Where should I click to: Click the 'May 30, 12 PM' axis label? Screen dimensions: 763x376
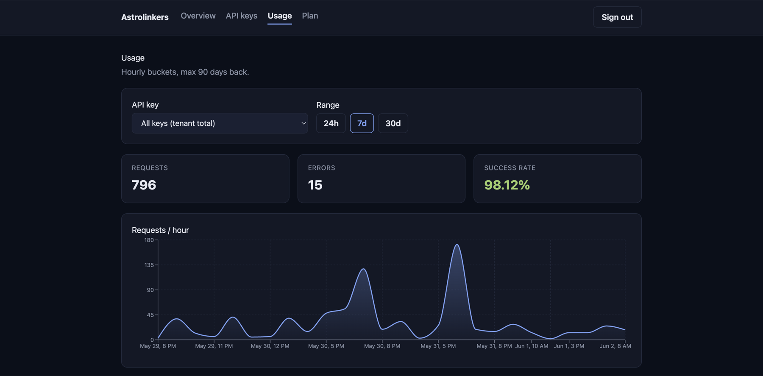click(270, 346)
